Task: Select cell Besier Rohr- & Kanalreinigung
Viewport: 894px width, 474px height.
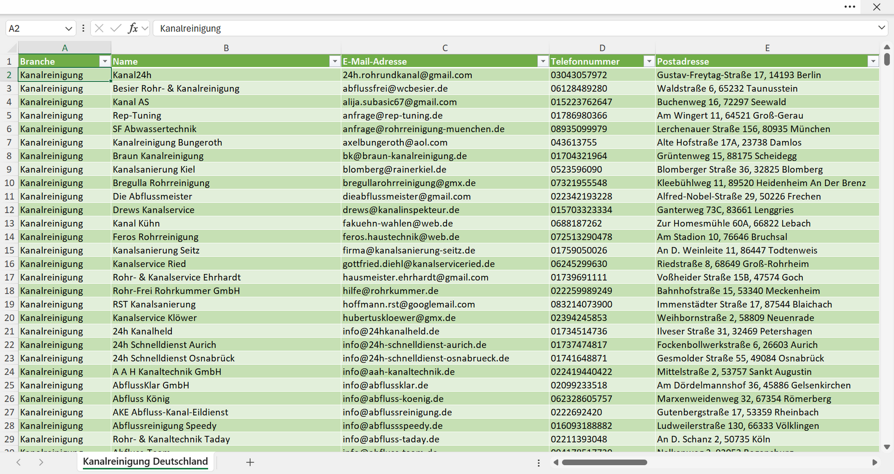Action: 226,88
